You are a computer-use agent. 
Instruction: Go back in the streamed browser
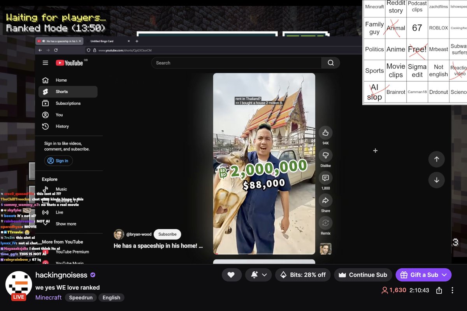pos(40,50)
